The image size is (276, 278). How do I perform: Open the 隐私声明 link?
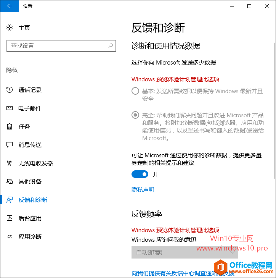click(x=143, y=189)
